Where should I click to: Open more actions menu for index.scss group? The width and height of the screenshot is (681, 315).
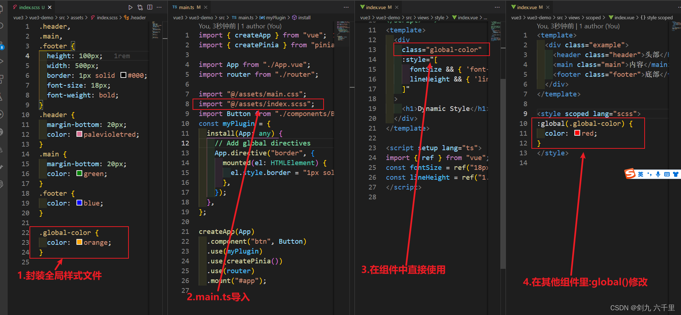[159, 7]
